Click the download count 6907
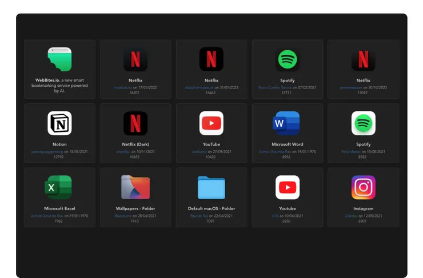The width and height of the screenshot is (423, 278). coord(362,220)
